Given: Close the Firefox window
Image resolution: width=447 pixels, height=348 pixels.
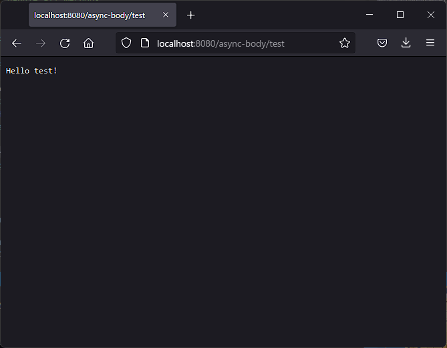Looking at the screenshot, I should coord(431,15).
